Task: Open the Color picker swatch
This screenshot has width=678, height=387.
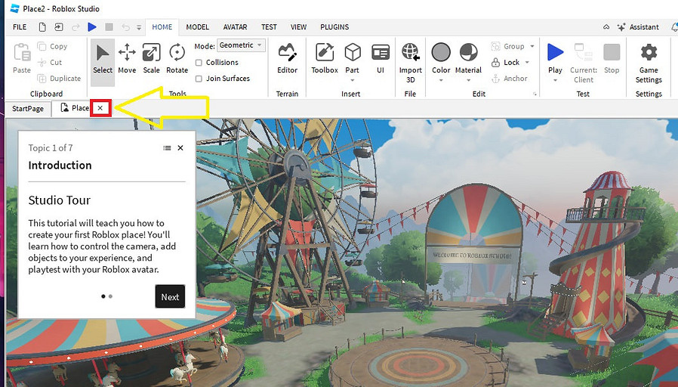Action: (x=441, y=52)
